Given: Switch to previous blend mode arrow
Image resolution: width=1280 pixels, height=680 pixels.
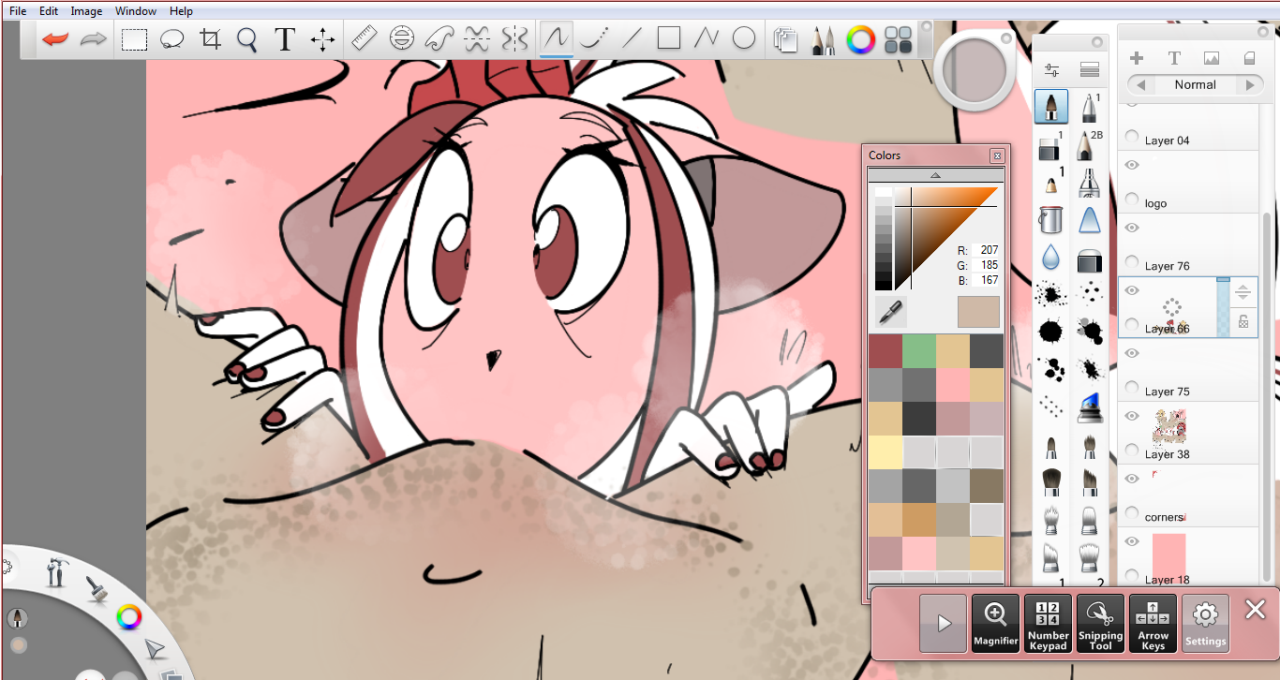Looking at the screenshot, I should [x=1140, y=84].
